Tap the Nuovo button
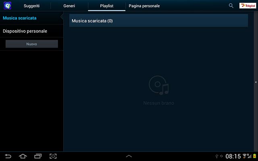258x161 pixels. [32, 44]
